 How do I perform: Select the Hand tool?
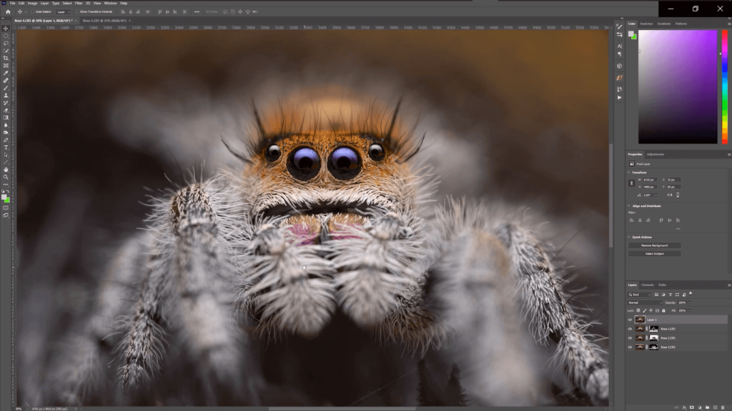6,169
